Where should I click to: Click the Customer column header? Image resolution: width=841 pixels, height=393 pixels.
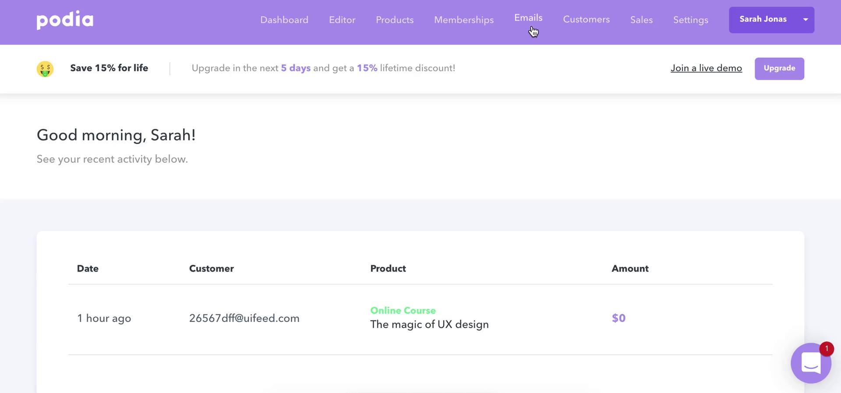click(211, 268)
